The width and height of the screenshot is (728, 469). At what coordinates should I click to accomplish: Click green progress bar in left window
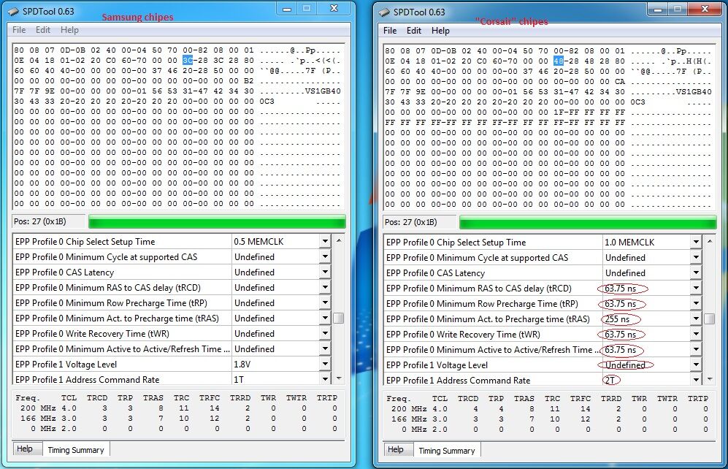pos(217,221)
